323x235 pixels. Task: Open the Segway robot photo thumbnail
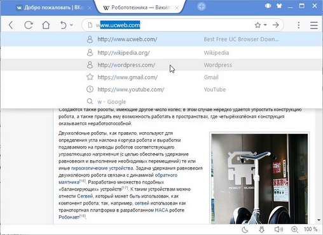click(x=259, y=179)
